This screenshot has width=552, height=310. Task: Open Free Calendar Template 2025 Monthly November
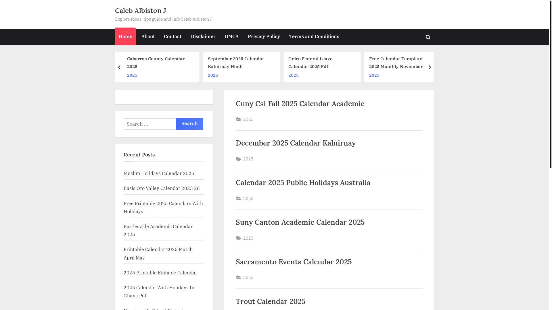pyautogui.click(x=396, y=63)
